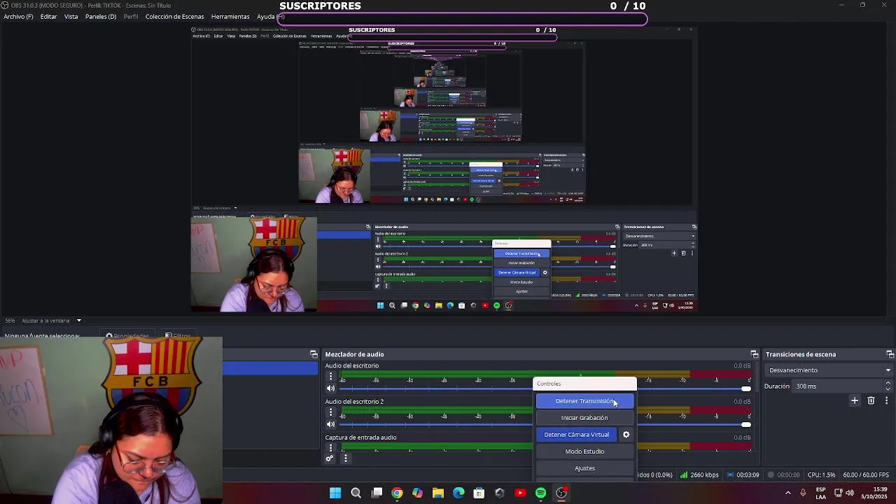Screen dimensions: 896x504
Task: Open Audio del escritorio options dots
Action: coord(330,376)
